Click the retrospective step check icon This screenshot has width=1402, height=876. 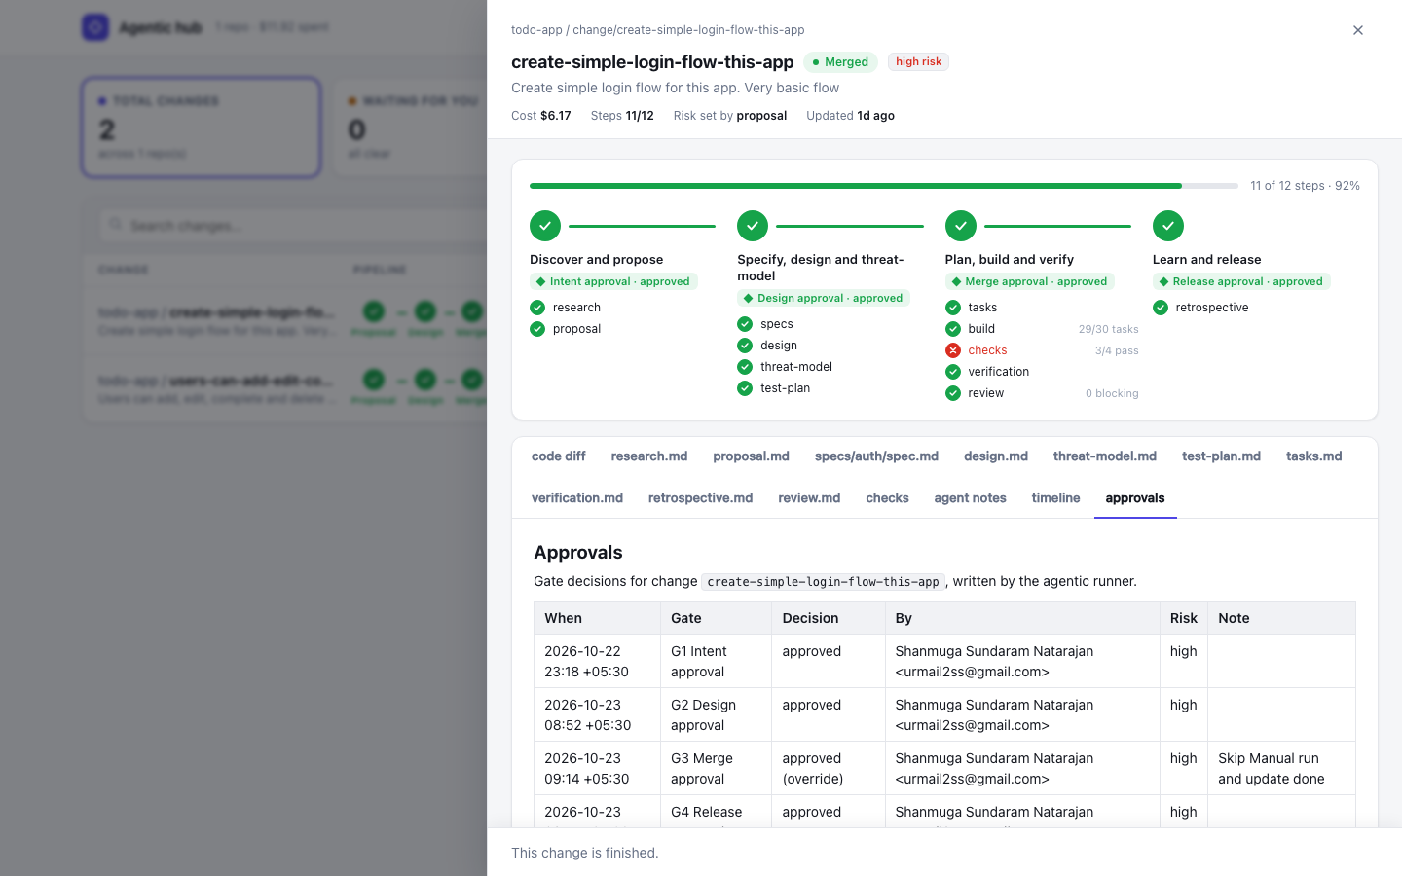click(1161, 308)
